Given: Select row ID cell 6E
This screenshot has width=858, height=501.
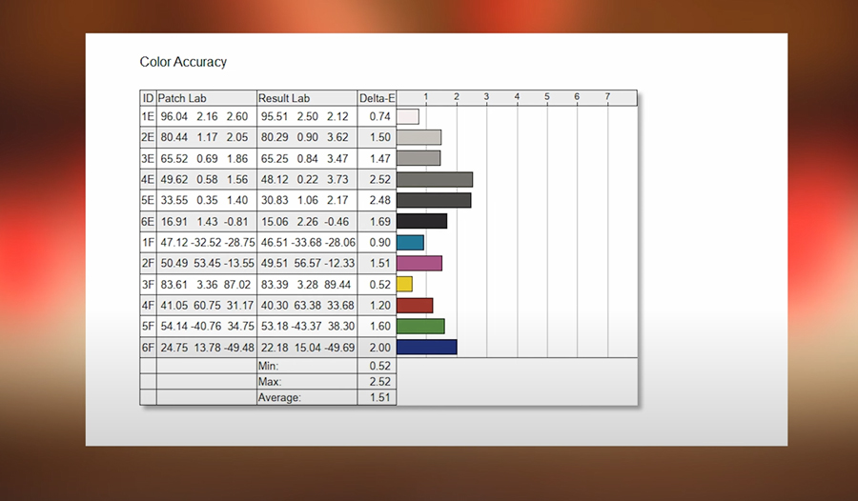Looking at the screenshot, I should [x=149, y=222].
